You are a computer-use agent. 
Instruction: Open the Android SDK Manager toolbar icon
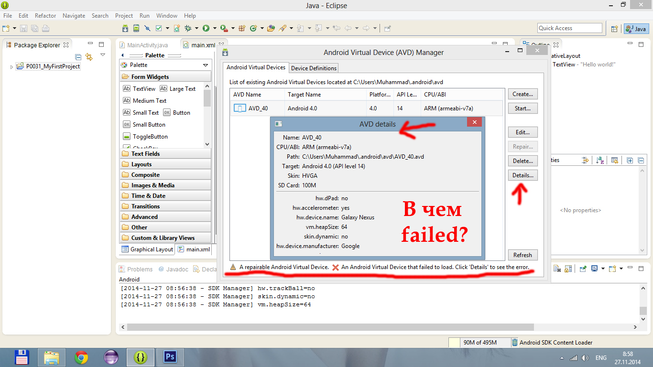click(x=125, y=28)
